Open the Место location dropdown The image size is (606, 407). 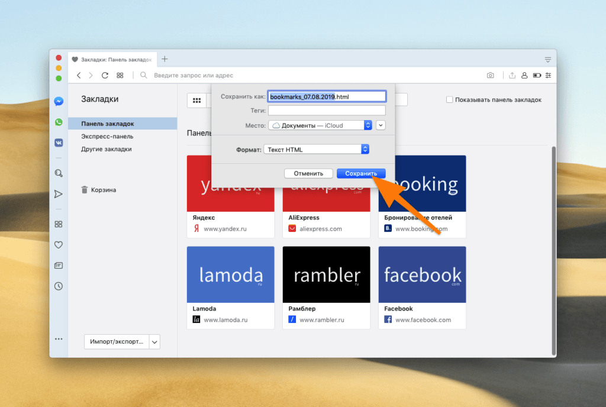click(x=320, y=125)
